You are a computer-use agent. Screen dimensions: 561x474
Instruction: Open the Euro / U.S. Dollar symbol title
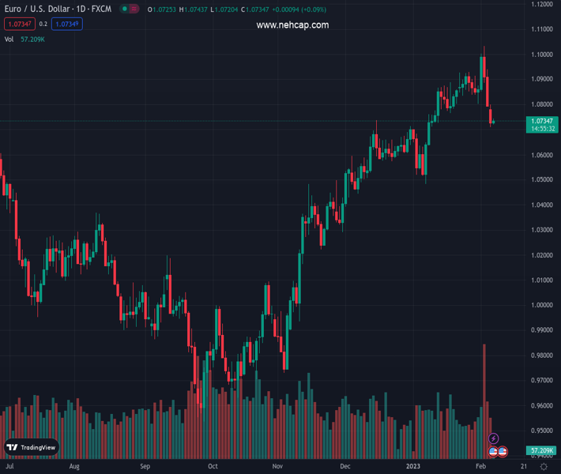[57, 9]
